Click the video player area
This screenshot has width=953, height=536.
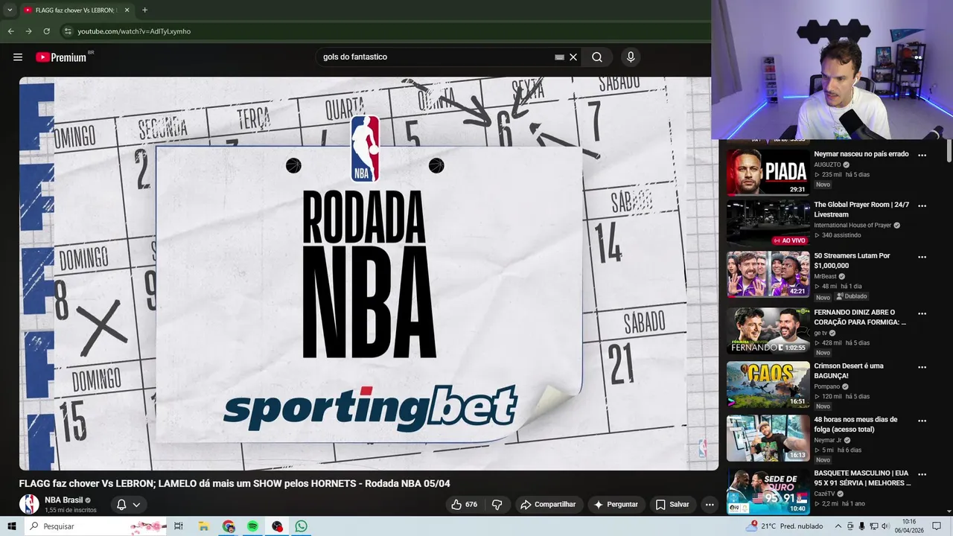pyautogui.click(x=369, y=273)
